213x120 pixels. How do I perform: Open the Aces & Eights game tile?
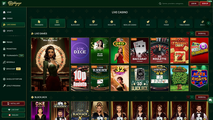coord(199,78)
